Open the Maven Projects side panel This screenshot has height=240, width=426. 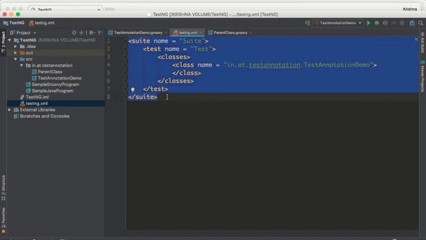point(423,77)
